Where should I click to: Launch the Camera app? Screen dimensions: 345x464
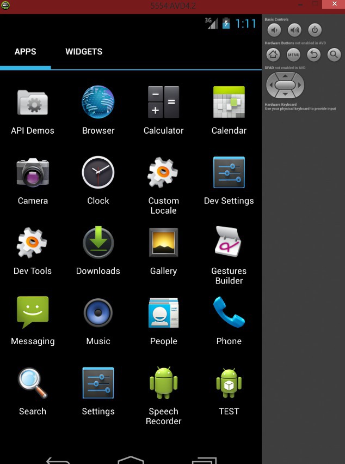tap(33, 181)
